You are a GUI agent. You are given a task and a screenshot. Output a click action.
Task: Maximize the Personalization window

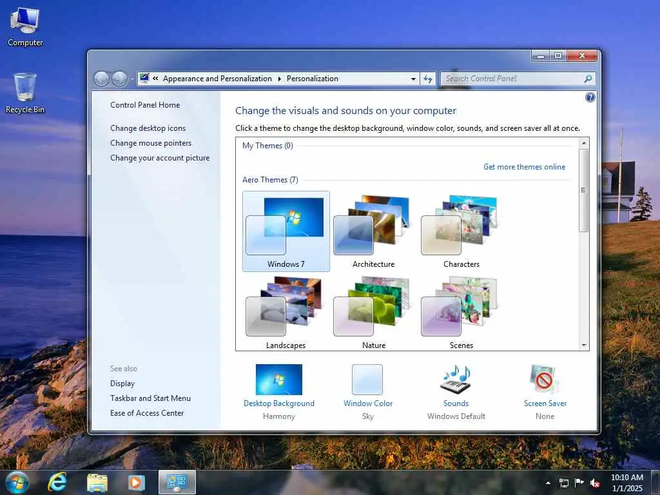(558, 55)
